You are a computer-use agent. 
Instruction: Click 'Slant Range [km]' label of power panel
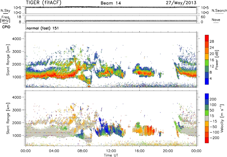point(8,60)
